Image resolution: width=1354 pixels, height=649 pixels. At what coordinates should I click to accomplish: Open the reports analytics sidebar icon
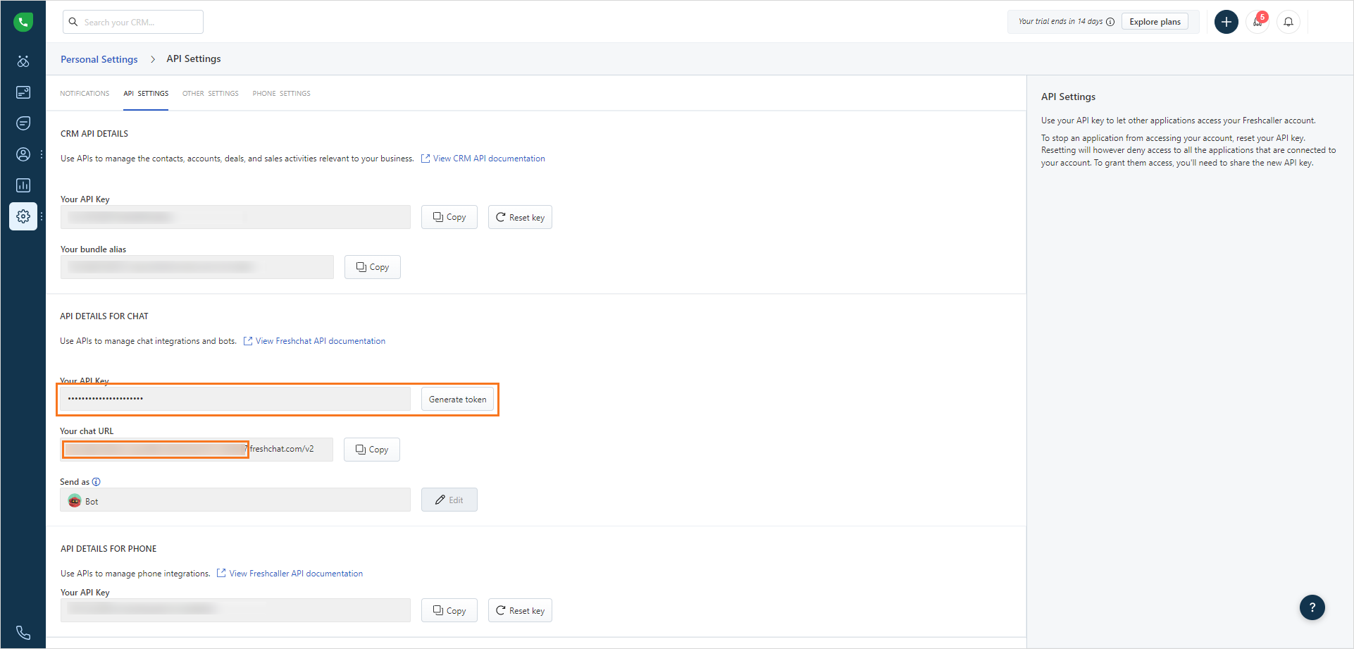pos(23,185)
